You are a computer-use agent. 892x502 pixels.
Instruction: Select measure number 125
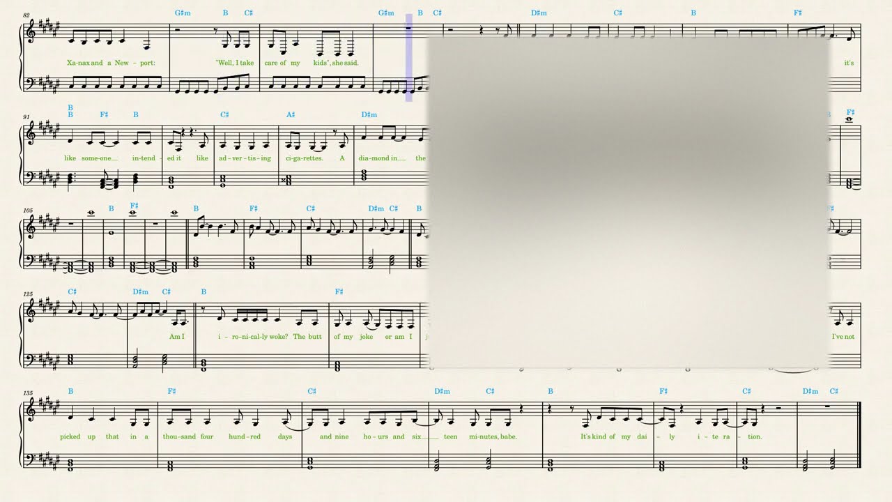click(x=28, y=294)
